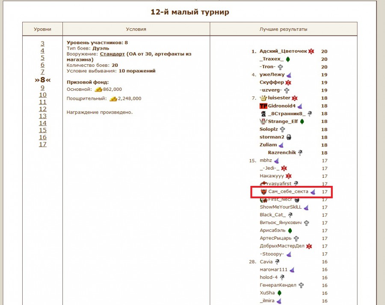This screenshot has height=305, width=385.
Task: Click the dragon icon next to Razrenchik
Action: tap(300, 152)
